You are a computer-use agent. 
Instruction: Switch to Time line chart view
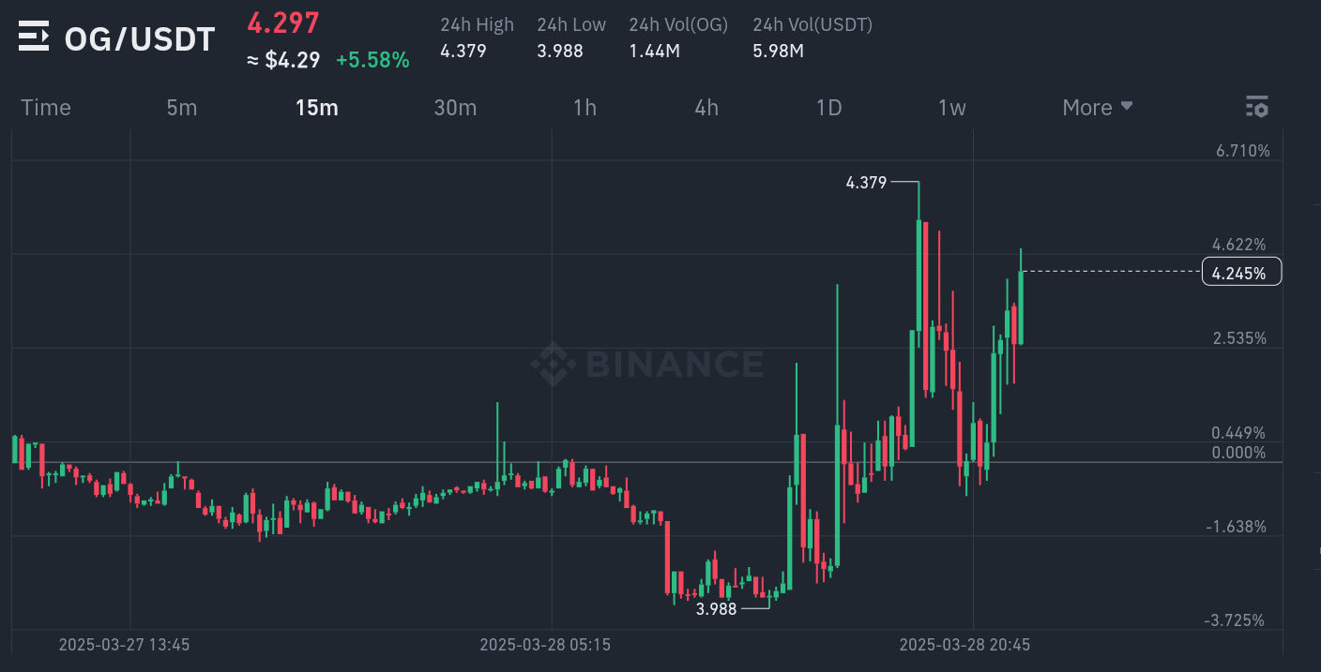pyautogui.click(x=45, y=107)
